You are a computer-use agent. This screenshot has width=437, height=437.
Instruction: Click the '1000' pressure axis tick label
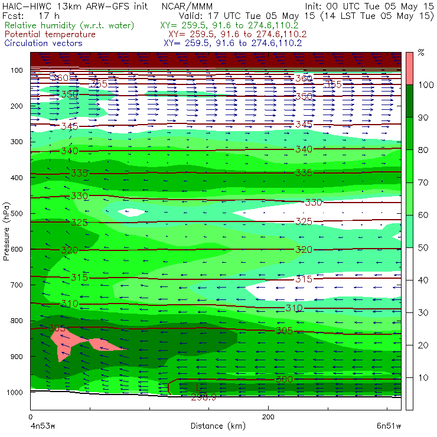click(15, 392)
